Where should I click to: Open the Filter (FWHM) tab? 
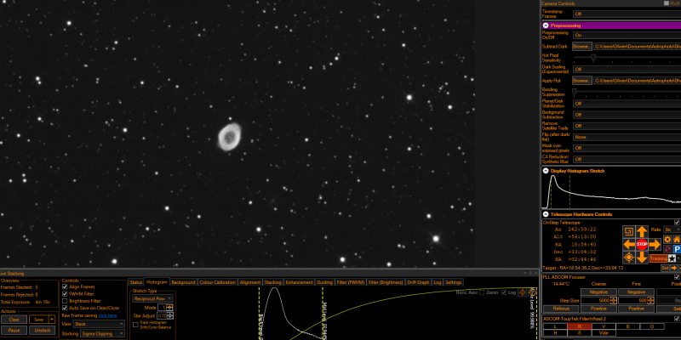[x=351, y=282]
